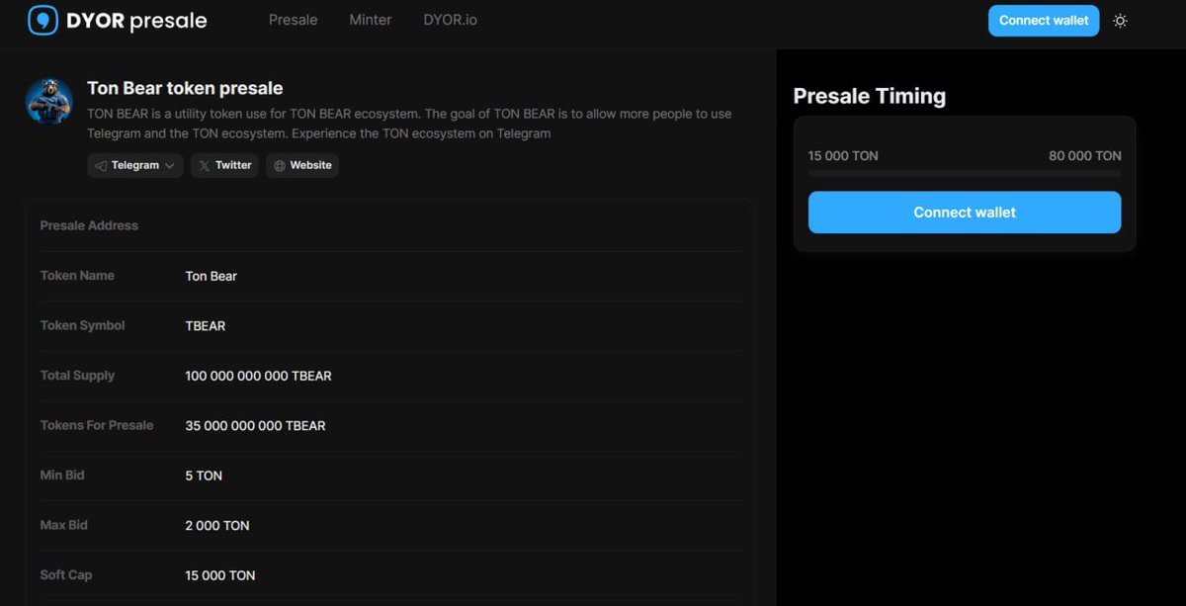Select the Min Bid value '5 TON'

pyautogui.click(x=204, y=476)
